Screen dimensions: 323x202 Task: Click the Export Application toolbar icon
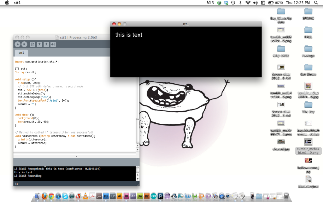pos(53,44)
